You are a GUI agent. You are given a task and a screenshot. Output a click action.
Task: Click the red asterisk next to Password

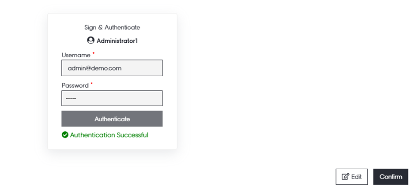92,83
